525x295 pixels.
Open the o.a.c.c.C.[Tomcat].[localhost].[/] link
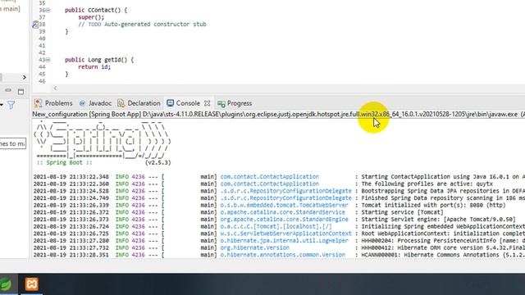[276, 226]
